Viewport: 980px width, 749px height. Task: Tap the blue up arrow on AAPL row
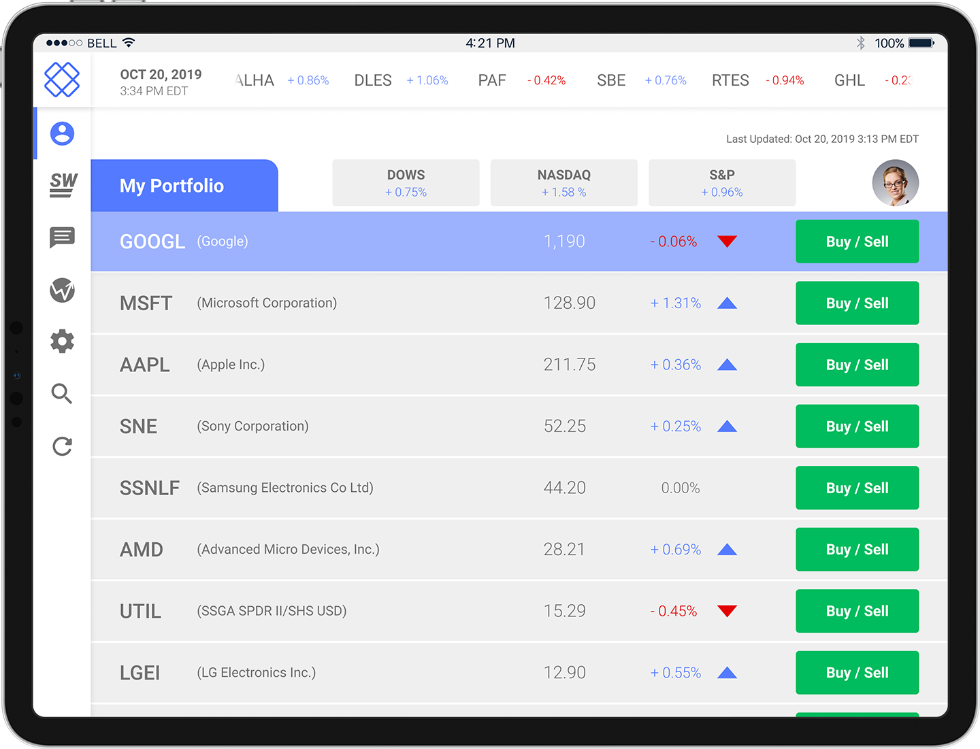point(727,365)
